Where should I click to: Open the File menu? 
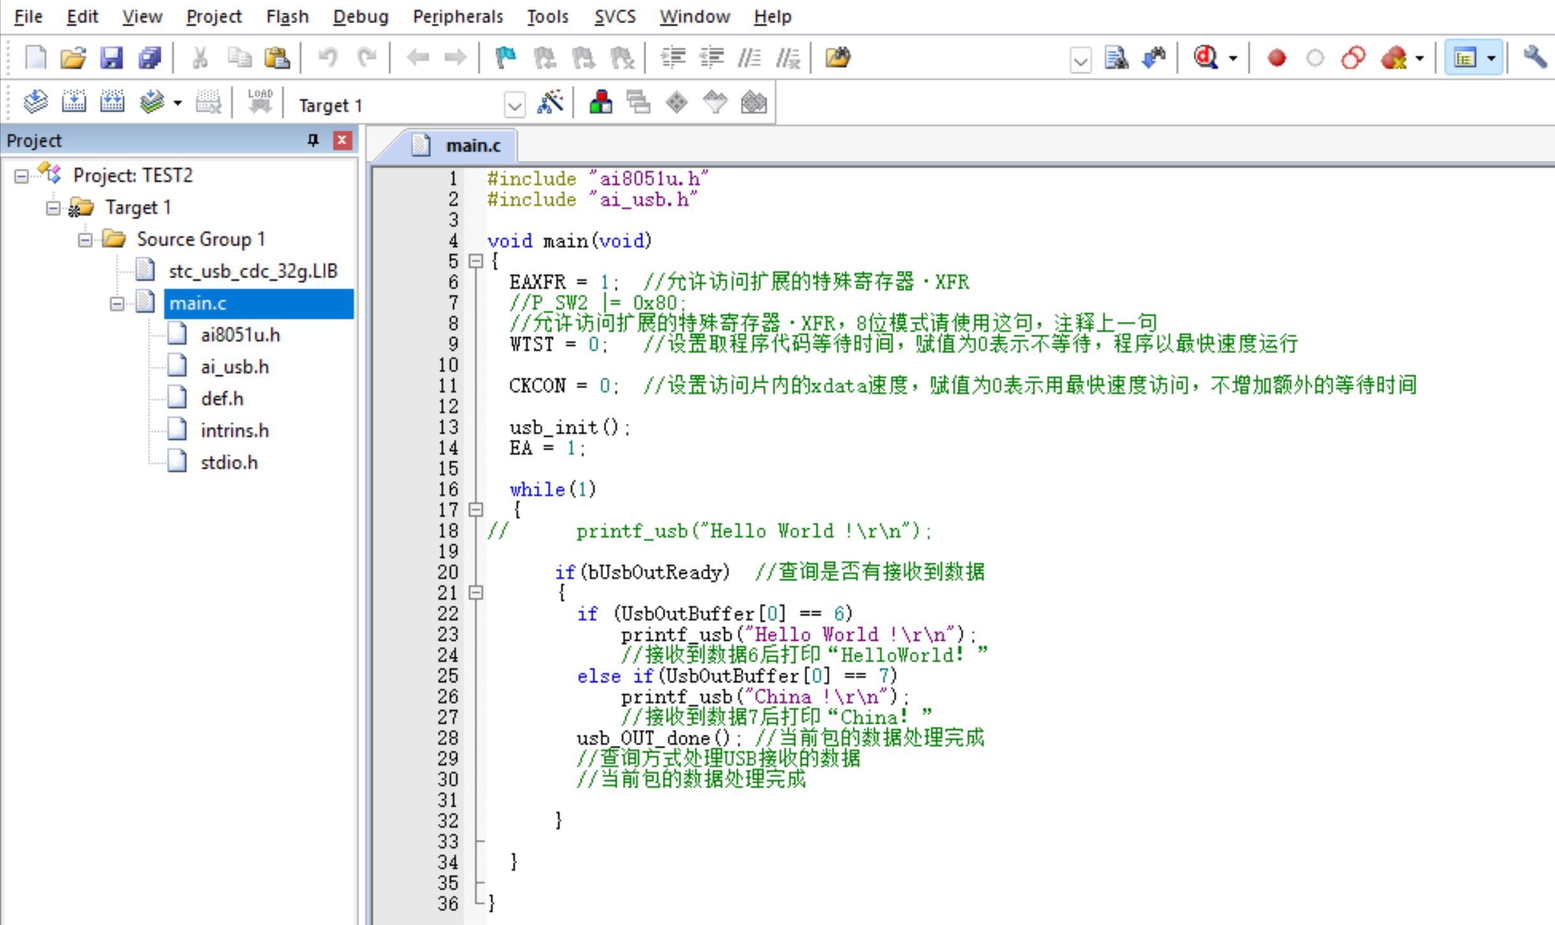pyautogui.click(x=28, y=17)
